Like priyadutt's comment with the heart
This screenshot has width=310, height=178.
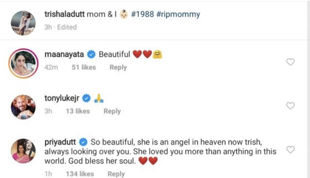pyautogui.click(x=291, y=149)
